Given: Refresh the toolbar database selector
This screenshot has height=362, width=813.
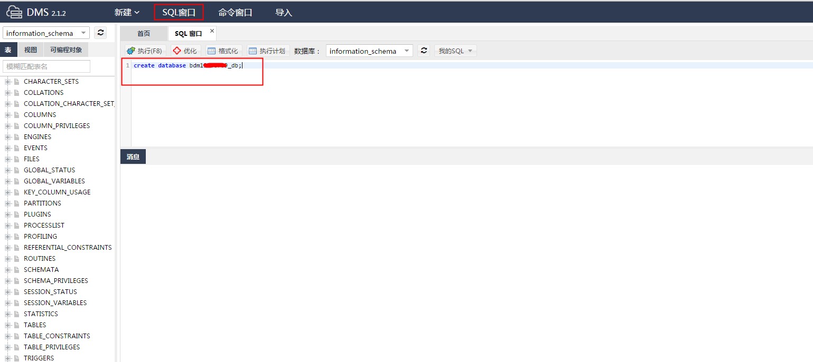Looking at the screenshot, I should [x=423, y=51].
